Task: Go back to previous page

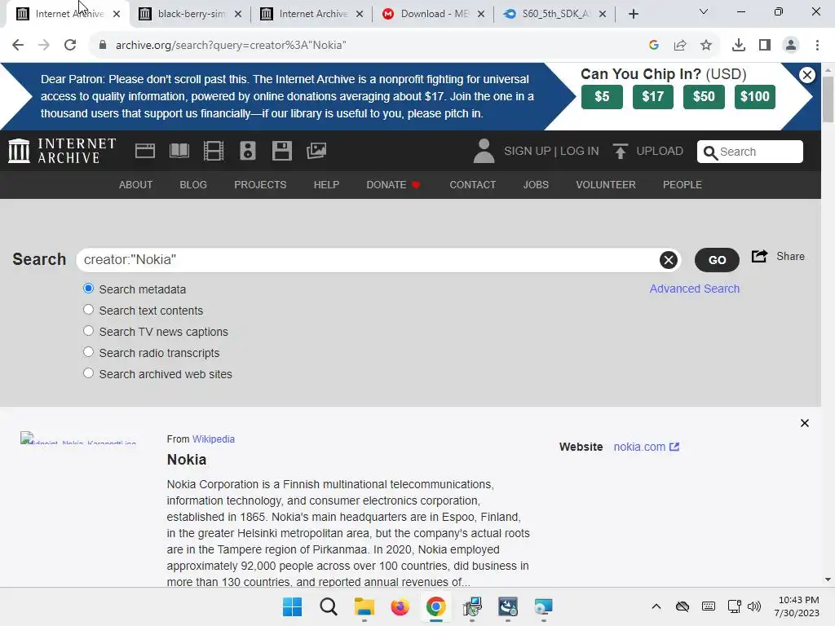Action: point(18,46)
